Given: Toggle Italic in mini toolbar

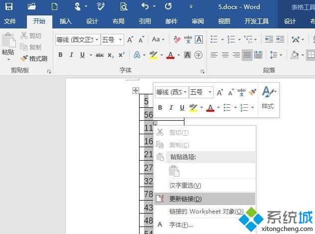Looking at the screenshot, I should 171,108.
